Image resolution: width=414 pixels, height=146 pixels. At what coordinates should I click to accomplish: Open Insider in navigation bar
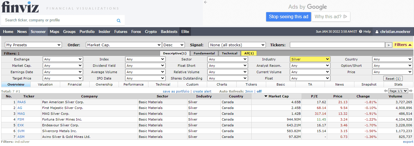[104, 32]
